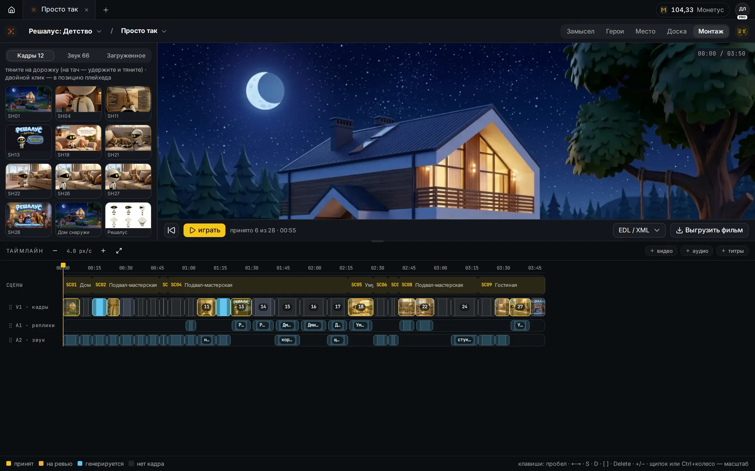Grab the V1 кадры track drag handle
The width and height of the screenshot is (755, 471).
10,307
